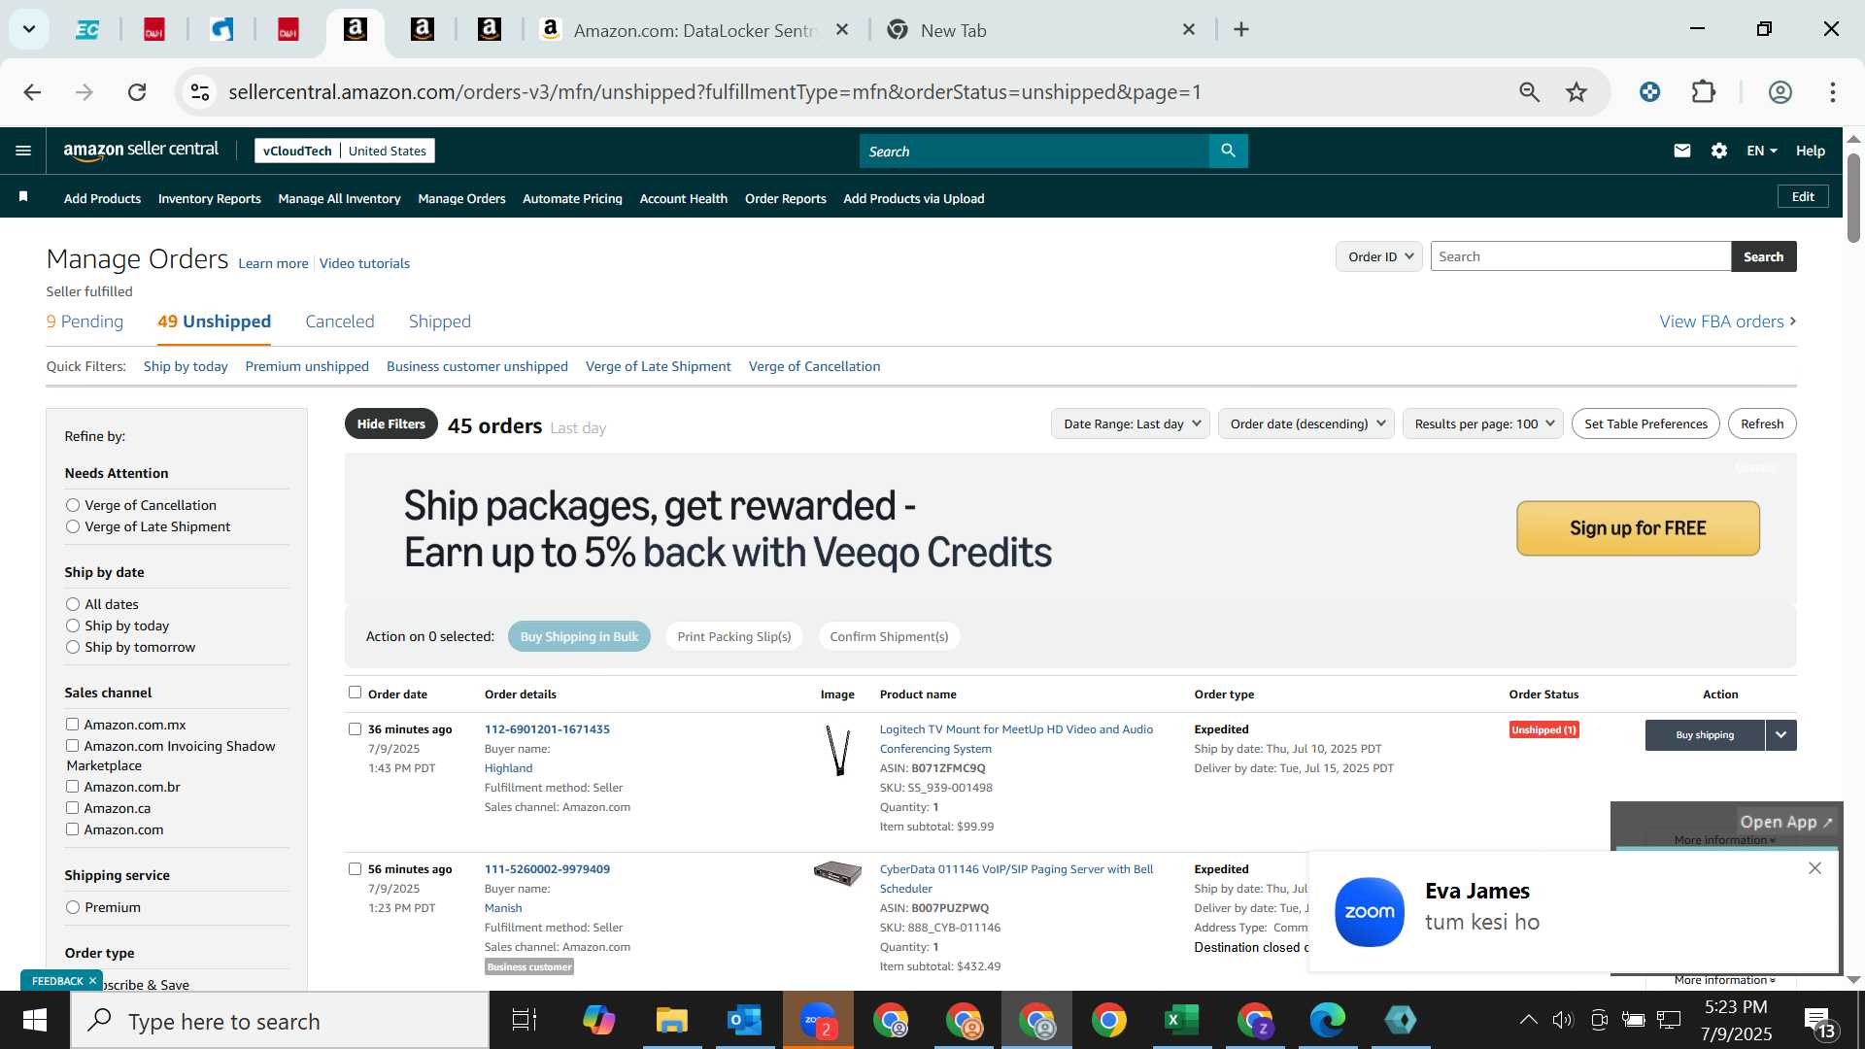
Task: Select the Premium shipping service radio button
Action: [73, 907]
